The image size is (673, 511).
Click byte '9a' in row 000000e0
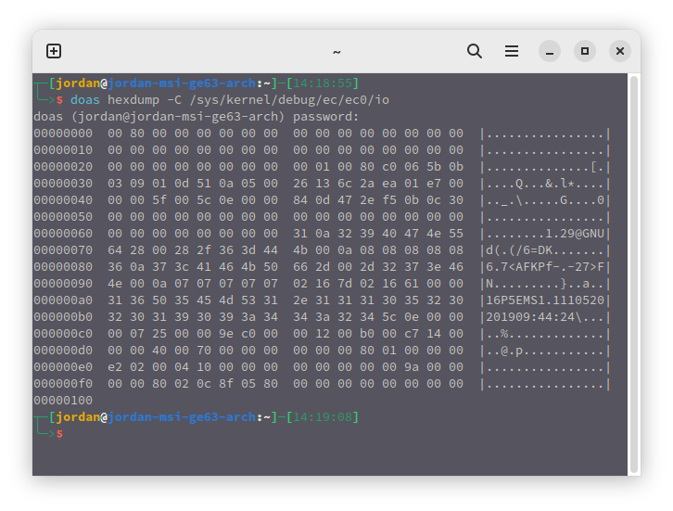click(412, 367)
